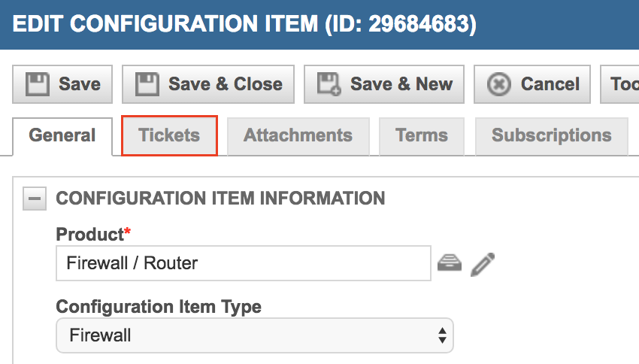The height and width of the screenshot is (364, 639).
Task: Open product selector tray icon
Action: point(450,263)
